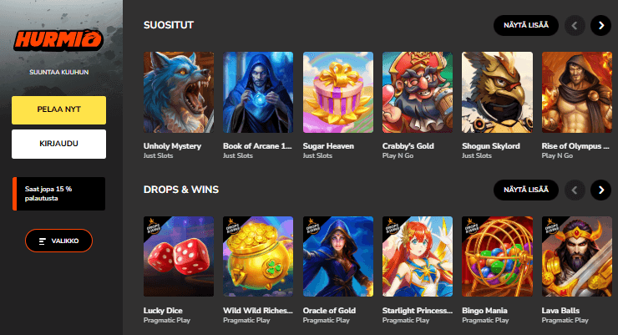Advance Drops & Wins carousel right arrow
The width and height of the screenshot is (618, 335).
point(600,190)
